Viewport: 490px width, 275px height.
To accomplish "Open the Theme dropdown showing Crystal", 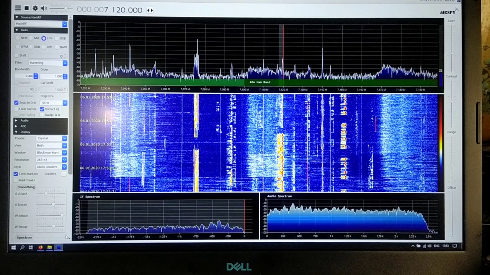I will [x=52, y=138].
